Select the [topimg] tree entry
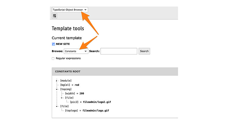This screenshot has height=126, width=228. pos(66,89)
